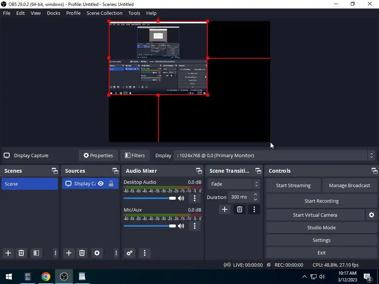
Task: Click Start Streaming button
Action: (293, 186)
